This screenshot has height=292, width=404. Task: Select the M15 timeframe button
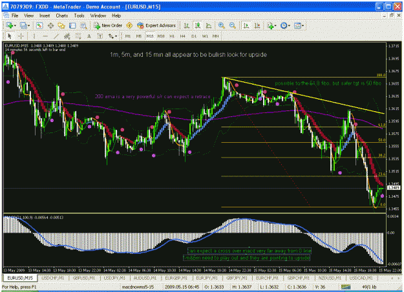coord(150,36)
